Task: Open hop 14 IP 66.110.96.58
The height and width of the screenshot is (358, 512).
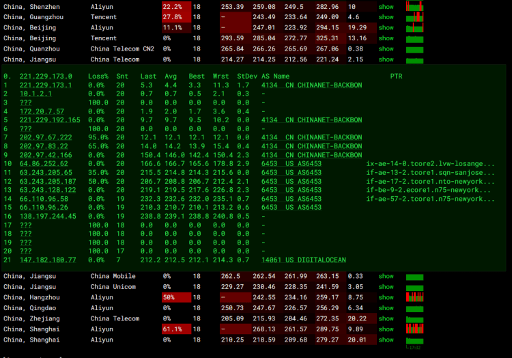Action: 44,199
